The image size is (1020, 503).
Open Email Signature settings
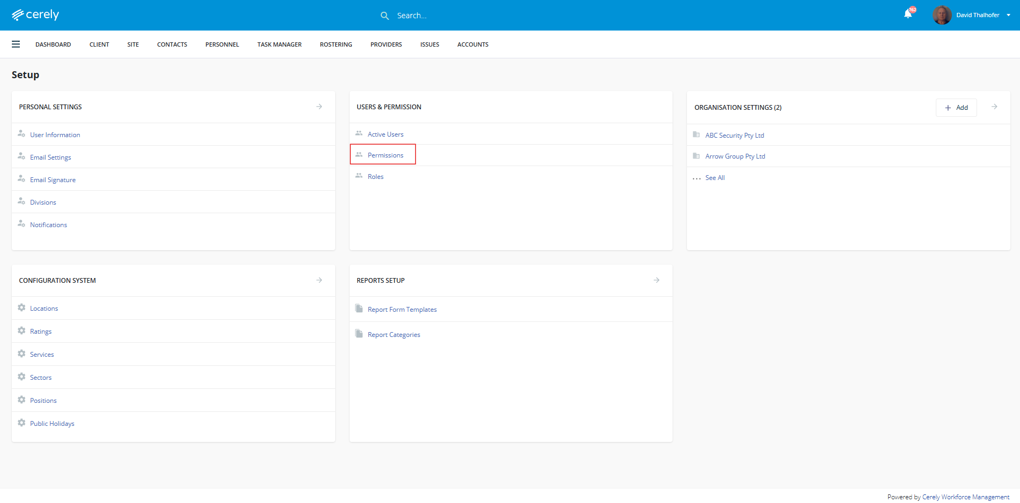pyautogui.click(x=53, y=180)
